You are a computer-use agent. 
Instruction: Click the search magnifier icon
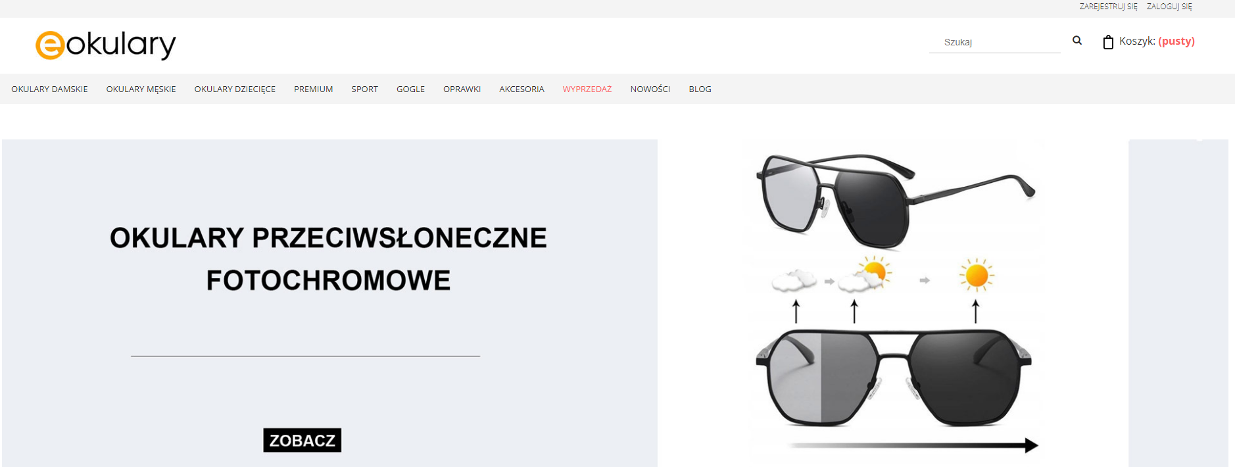[1077, 41]
